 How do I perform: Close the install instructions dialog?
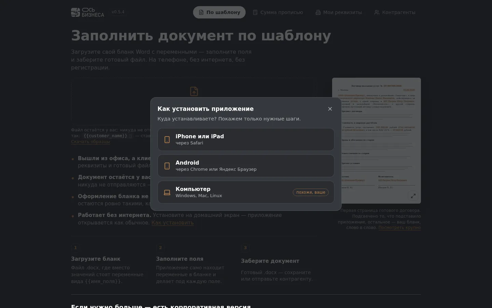tap(330, 109)
